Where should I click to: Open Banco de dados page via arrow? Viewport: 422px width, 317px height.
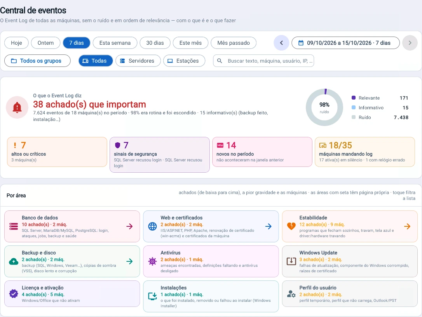point(129,226)
